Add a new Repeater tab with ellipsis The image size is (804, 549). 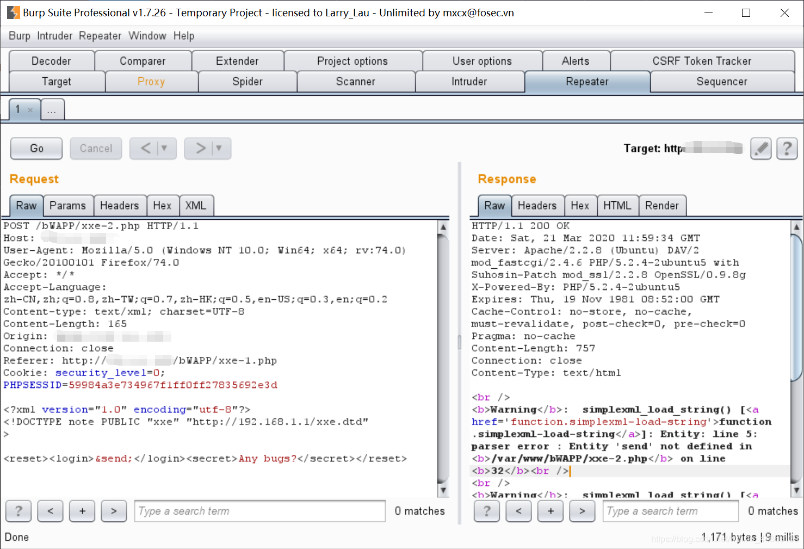click(x=53, y=109)
